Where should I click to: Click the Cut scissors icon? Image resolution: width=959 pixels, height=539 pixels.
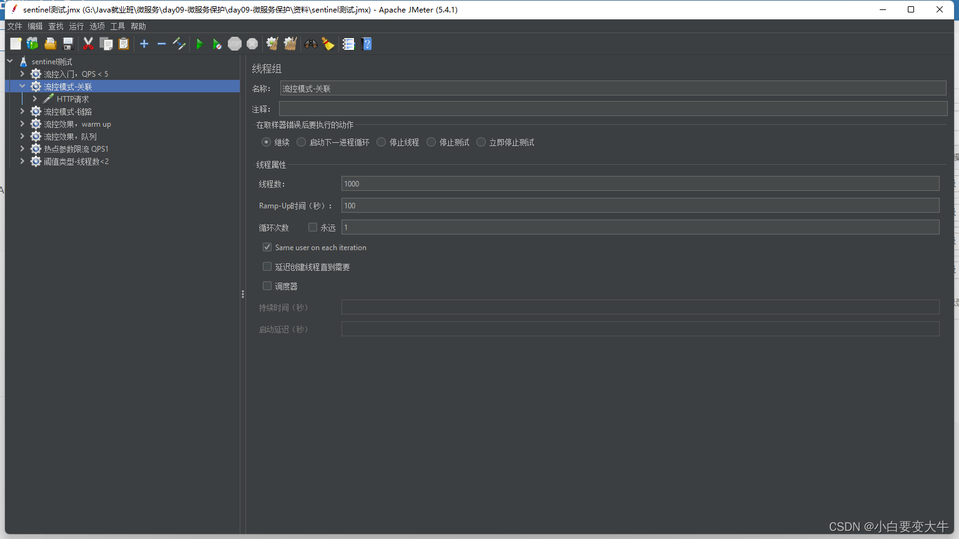pyautogui.click(x=88, y=44)
